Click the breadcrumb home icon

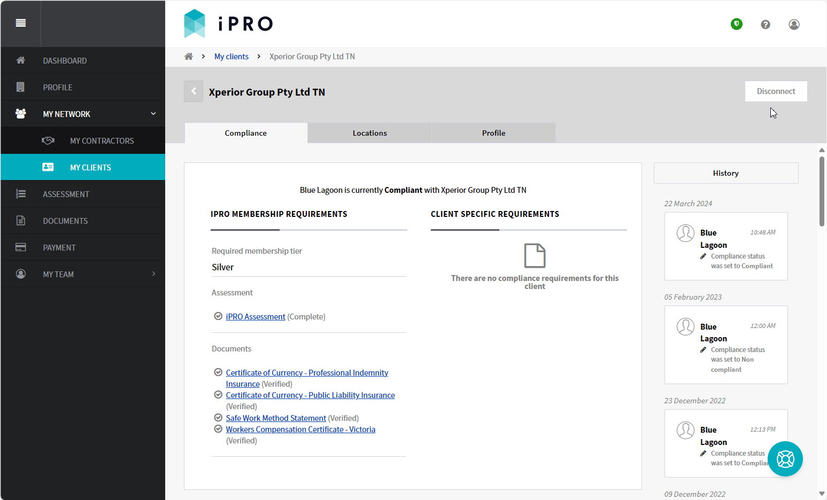click(189, 57)
